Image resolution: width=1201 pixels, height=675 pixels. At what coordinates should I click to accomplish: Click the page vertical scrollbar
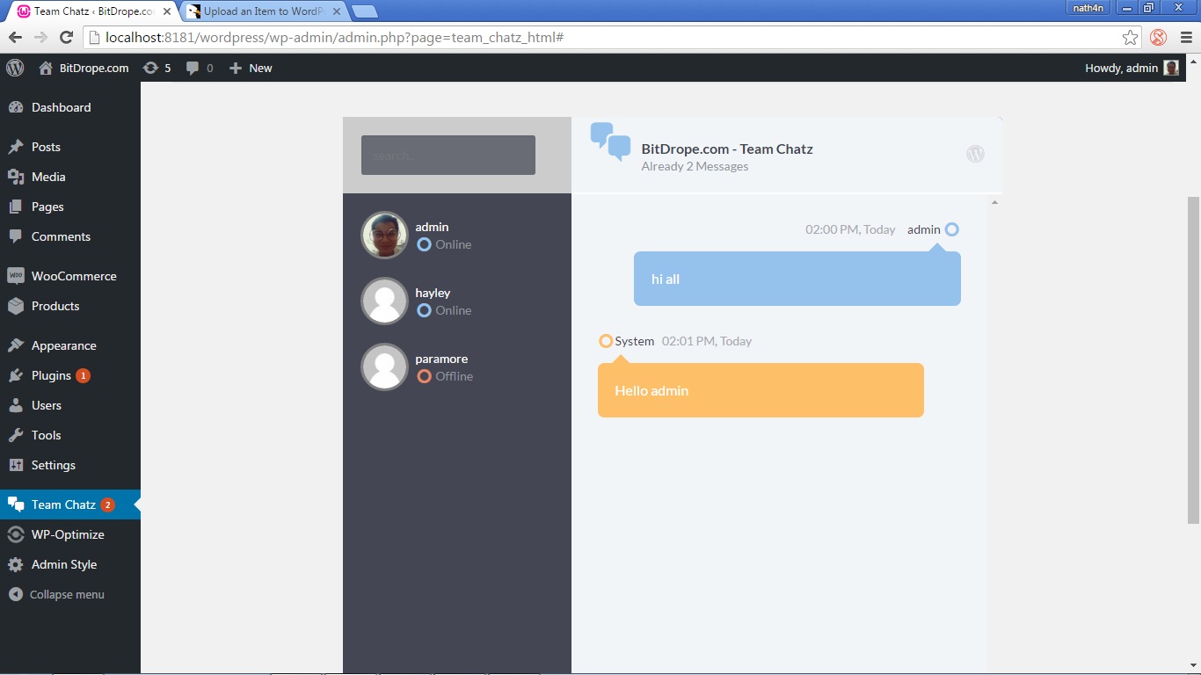click(x=1193, y=359)
